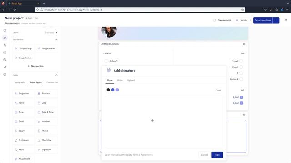Select the Upload signature tab
Image resolution: width=291 pixels, height=163 pixels.
[131, 80]
